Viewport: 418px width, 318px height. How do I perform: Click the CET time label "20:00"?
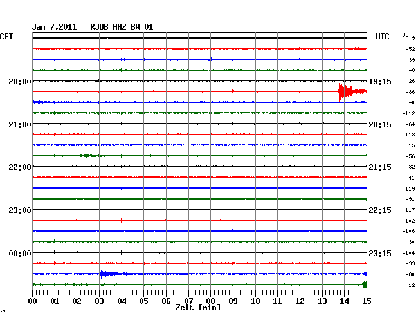pyautogui.click(x=20, y=81)
